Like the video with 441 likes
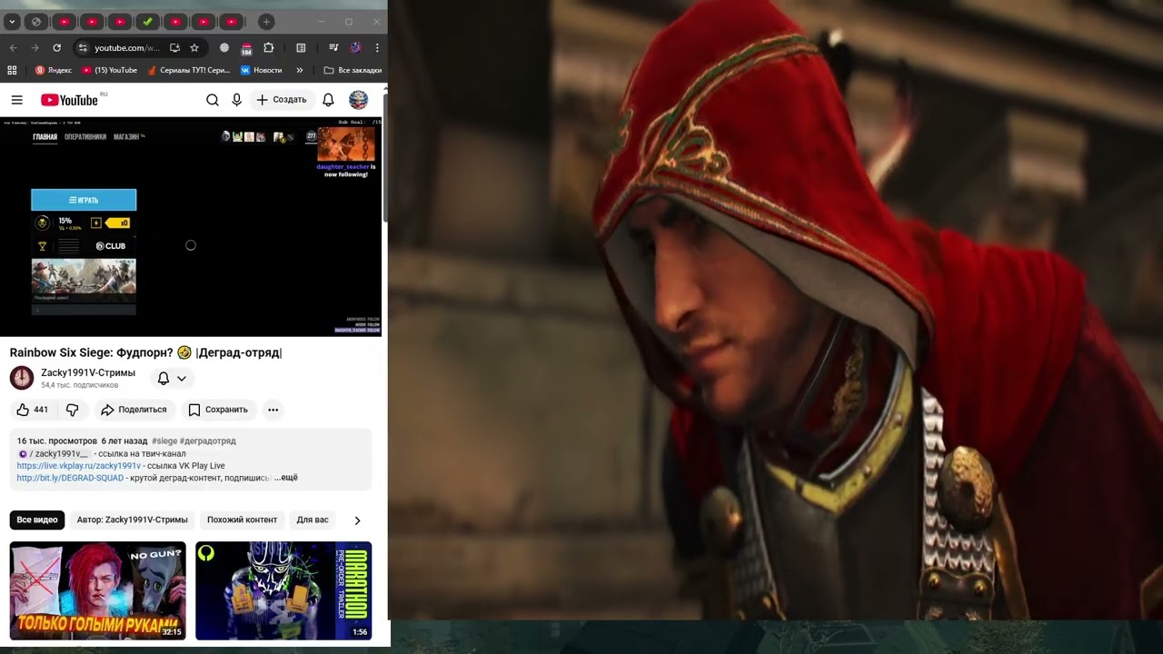Image resolution: width=1163 pixels, height=654 pixels. coord(32,410)
